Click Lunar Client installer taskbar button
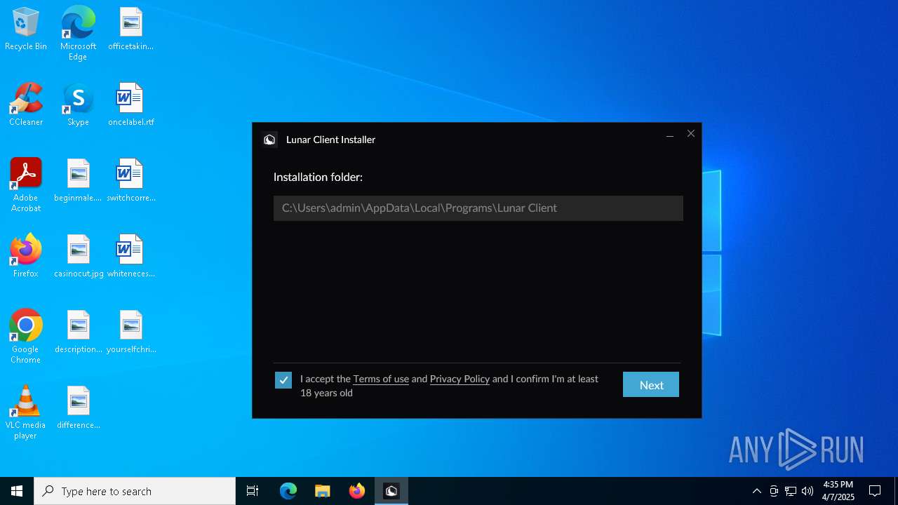The width and height of the screenshot is (898, 505). coord(391,491)
